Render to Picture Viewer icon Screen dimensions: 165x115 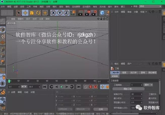click(x=88, y=13)
